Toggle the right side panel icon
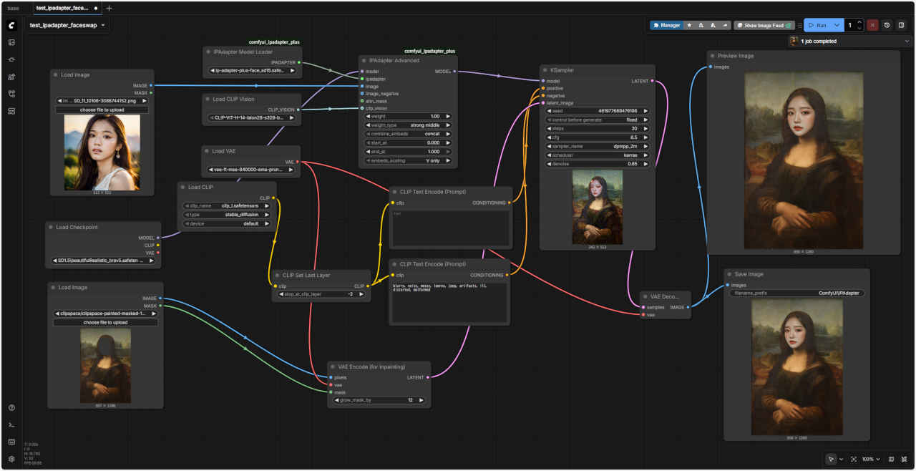 (x=902, y=25)
